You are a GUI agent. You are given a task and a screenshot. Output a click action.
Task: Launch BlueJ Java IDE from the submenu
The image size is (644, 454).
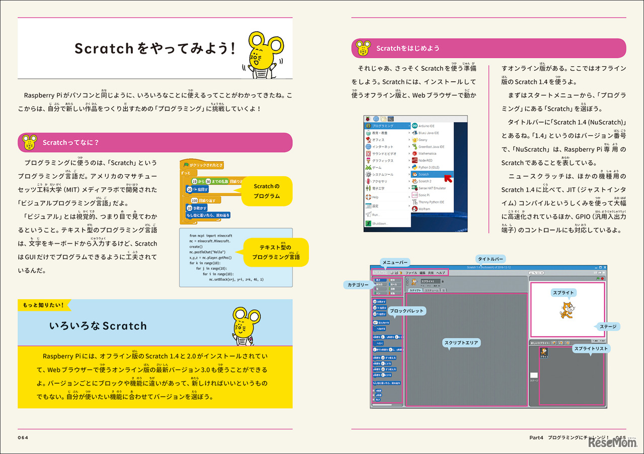[x=432, y=133]
